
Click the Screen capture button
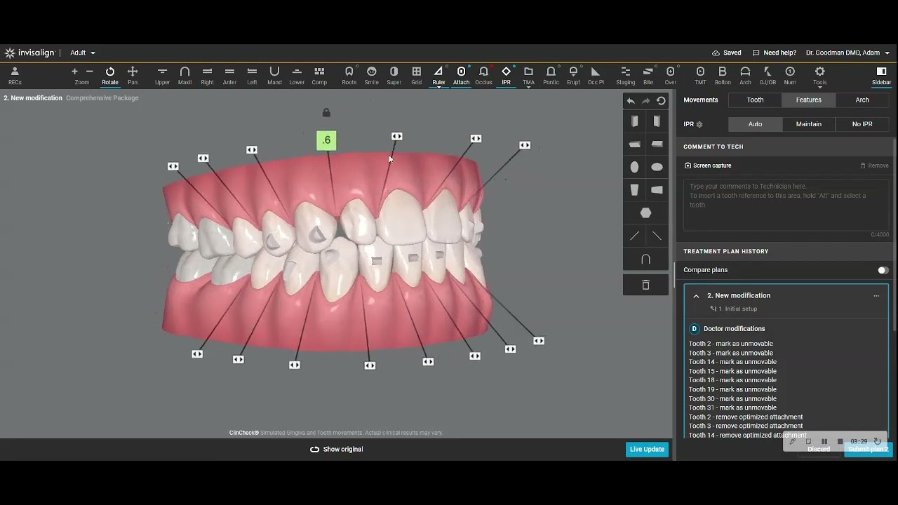click(708, 166)
